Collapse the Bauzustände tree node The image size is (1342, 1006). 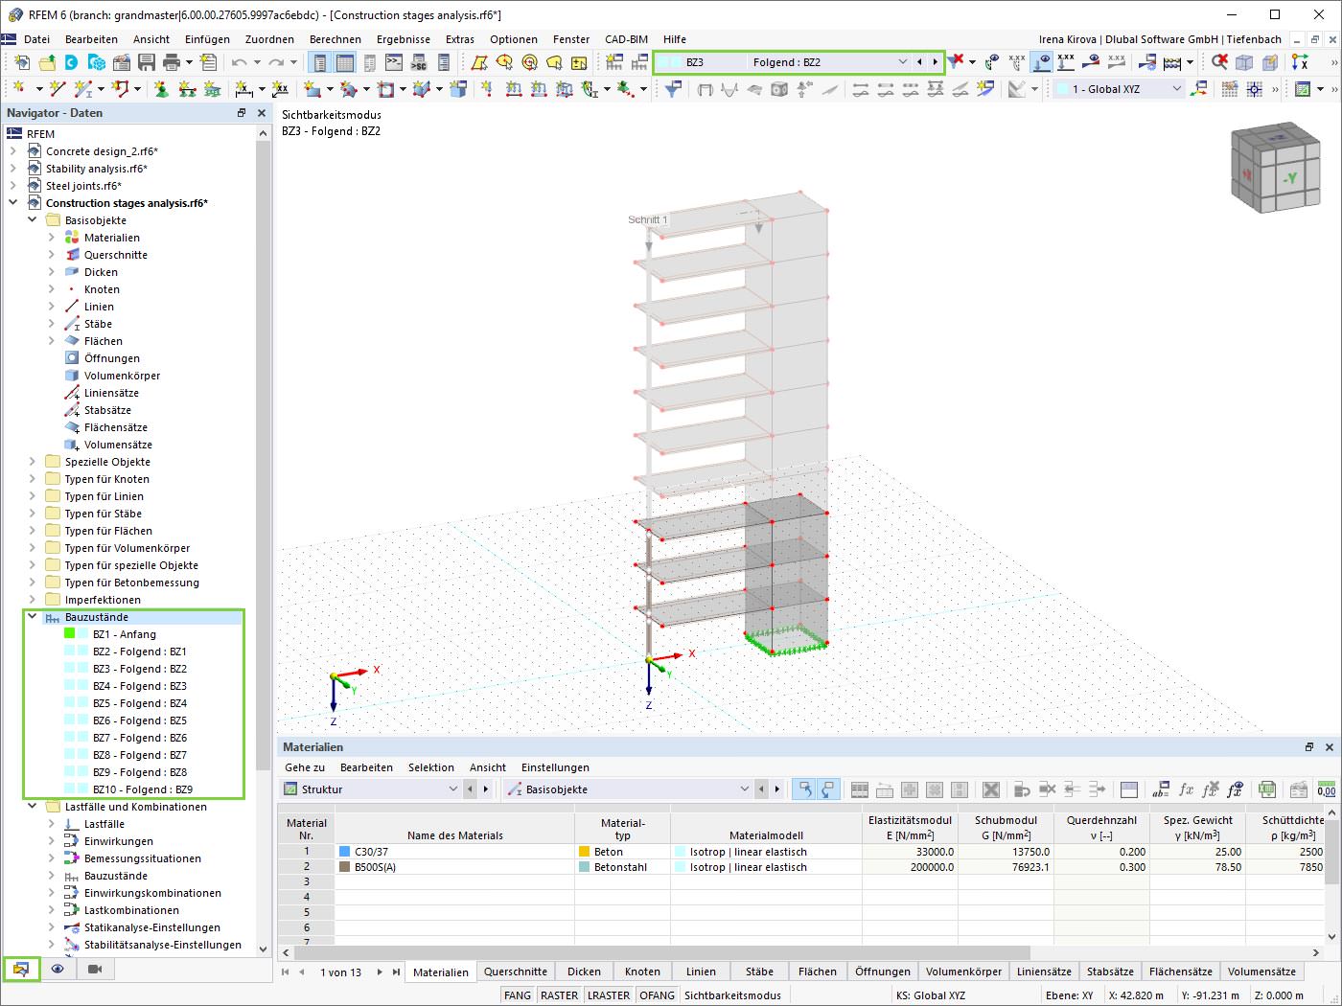[x=32, y=617]
